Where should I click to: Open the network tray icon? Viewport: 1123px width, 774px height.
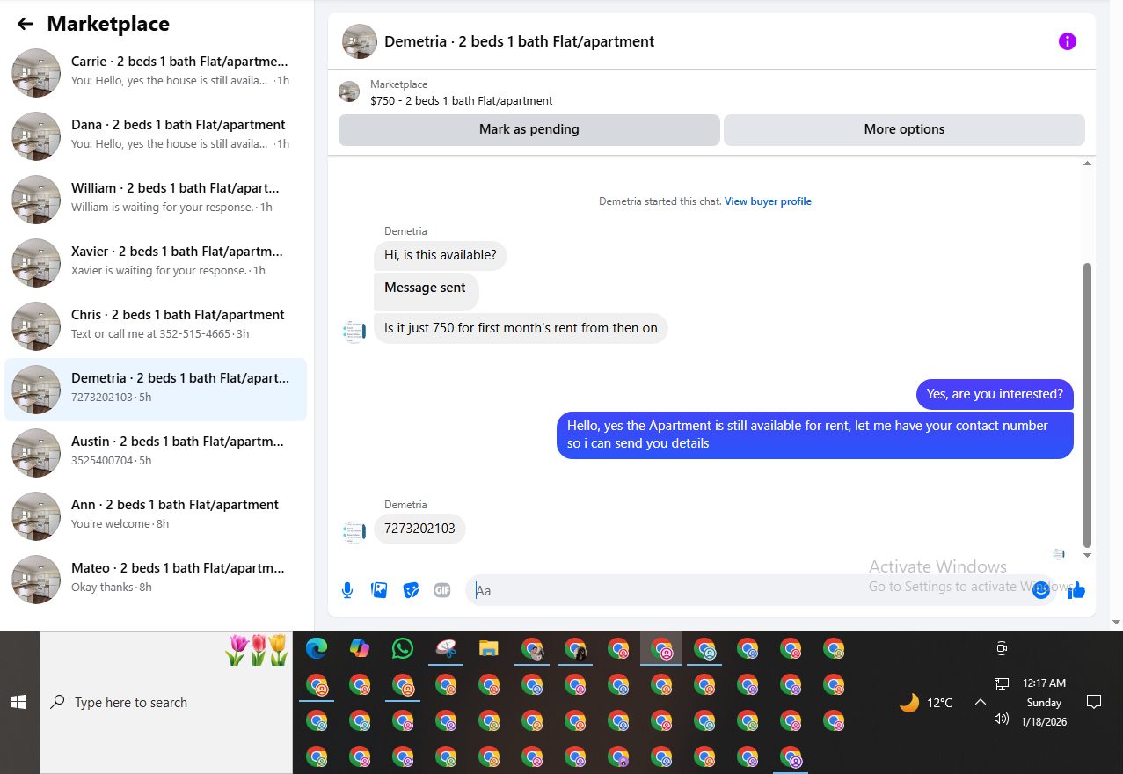[1001, 683]
